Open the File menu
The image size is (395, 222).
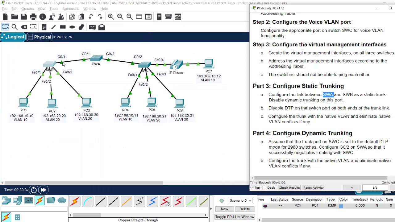[5, 9]
